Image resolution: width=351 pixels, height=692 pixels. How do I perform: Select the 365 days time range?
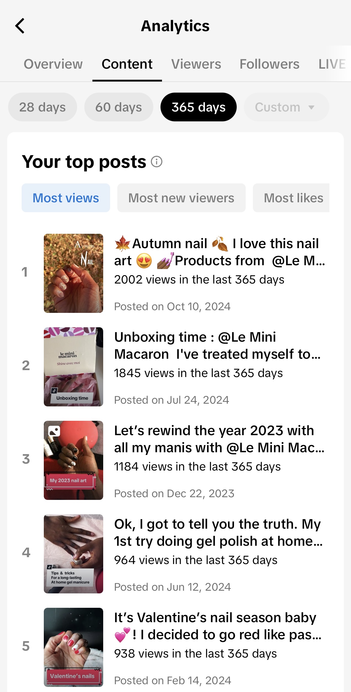199,107
